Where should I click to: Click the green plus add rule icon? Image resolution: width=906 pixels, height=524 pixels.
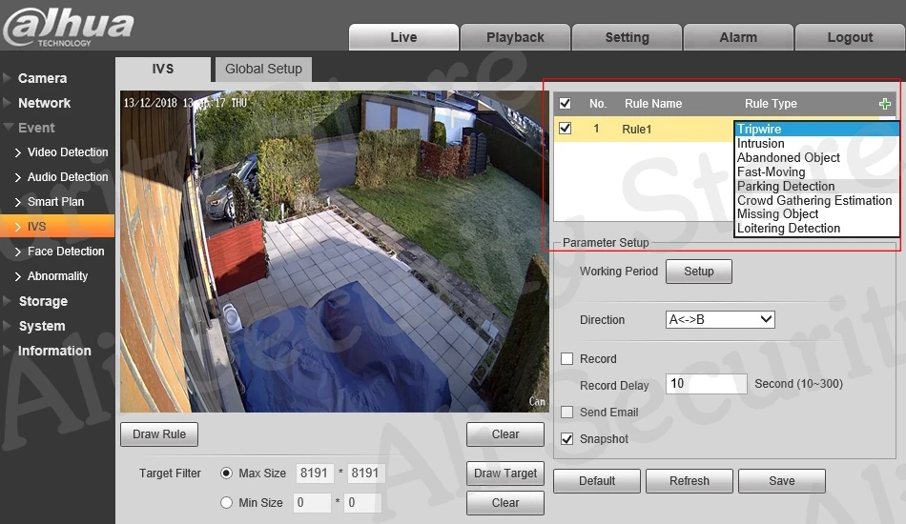884,104
